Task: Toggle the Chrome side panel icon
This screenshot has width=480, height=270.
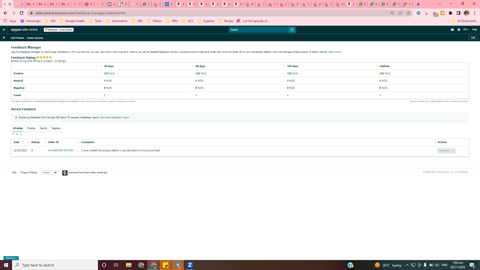Action: tap(458, 13)
